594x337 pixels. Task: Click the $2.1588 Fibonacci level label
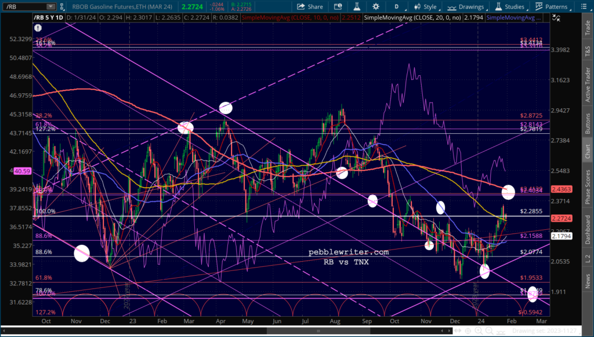click(x=531, y=236)
